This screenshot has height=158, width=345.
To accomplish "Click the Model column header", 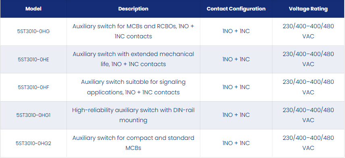I will click(x=33, y=9).
